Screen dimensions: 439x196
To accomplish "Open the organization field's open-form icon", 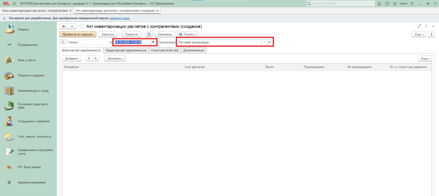I will [269, 42].
